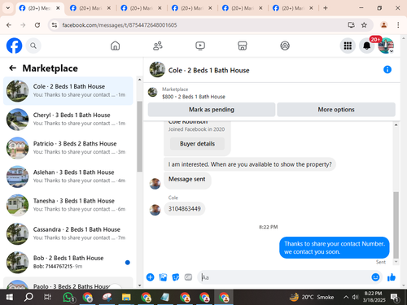Show hidden system tray icons chevron
This screenshot has height=305, width=407.
[x=346, y=297]
